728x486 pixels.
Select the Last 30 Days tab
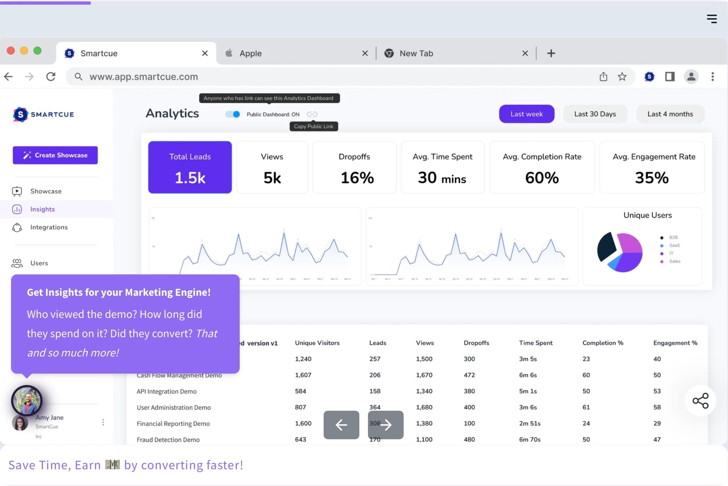[x=595, y=113]
